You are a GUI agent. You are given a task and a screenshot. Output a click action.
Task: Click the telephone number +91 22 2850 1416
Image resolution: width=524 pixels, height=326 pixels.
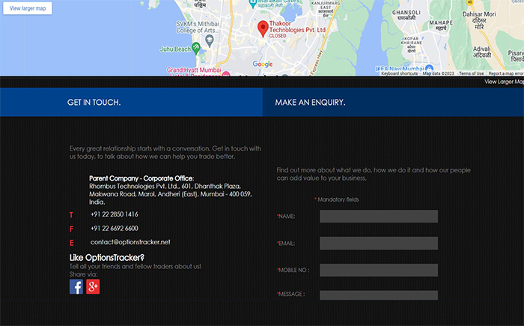[115, 214]
